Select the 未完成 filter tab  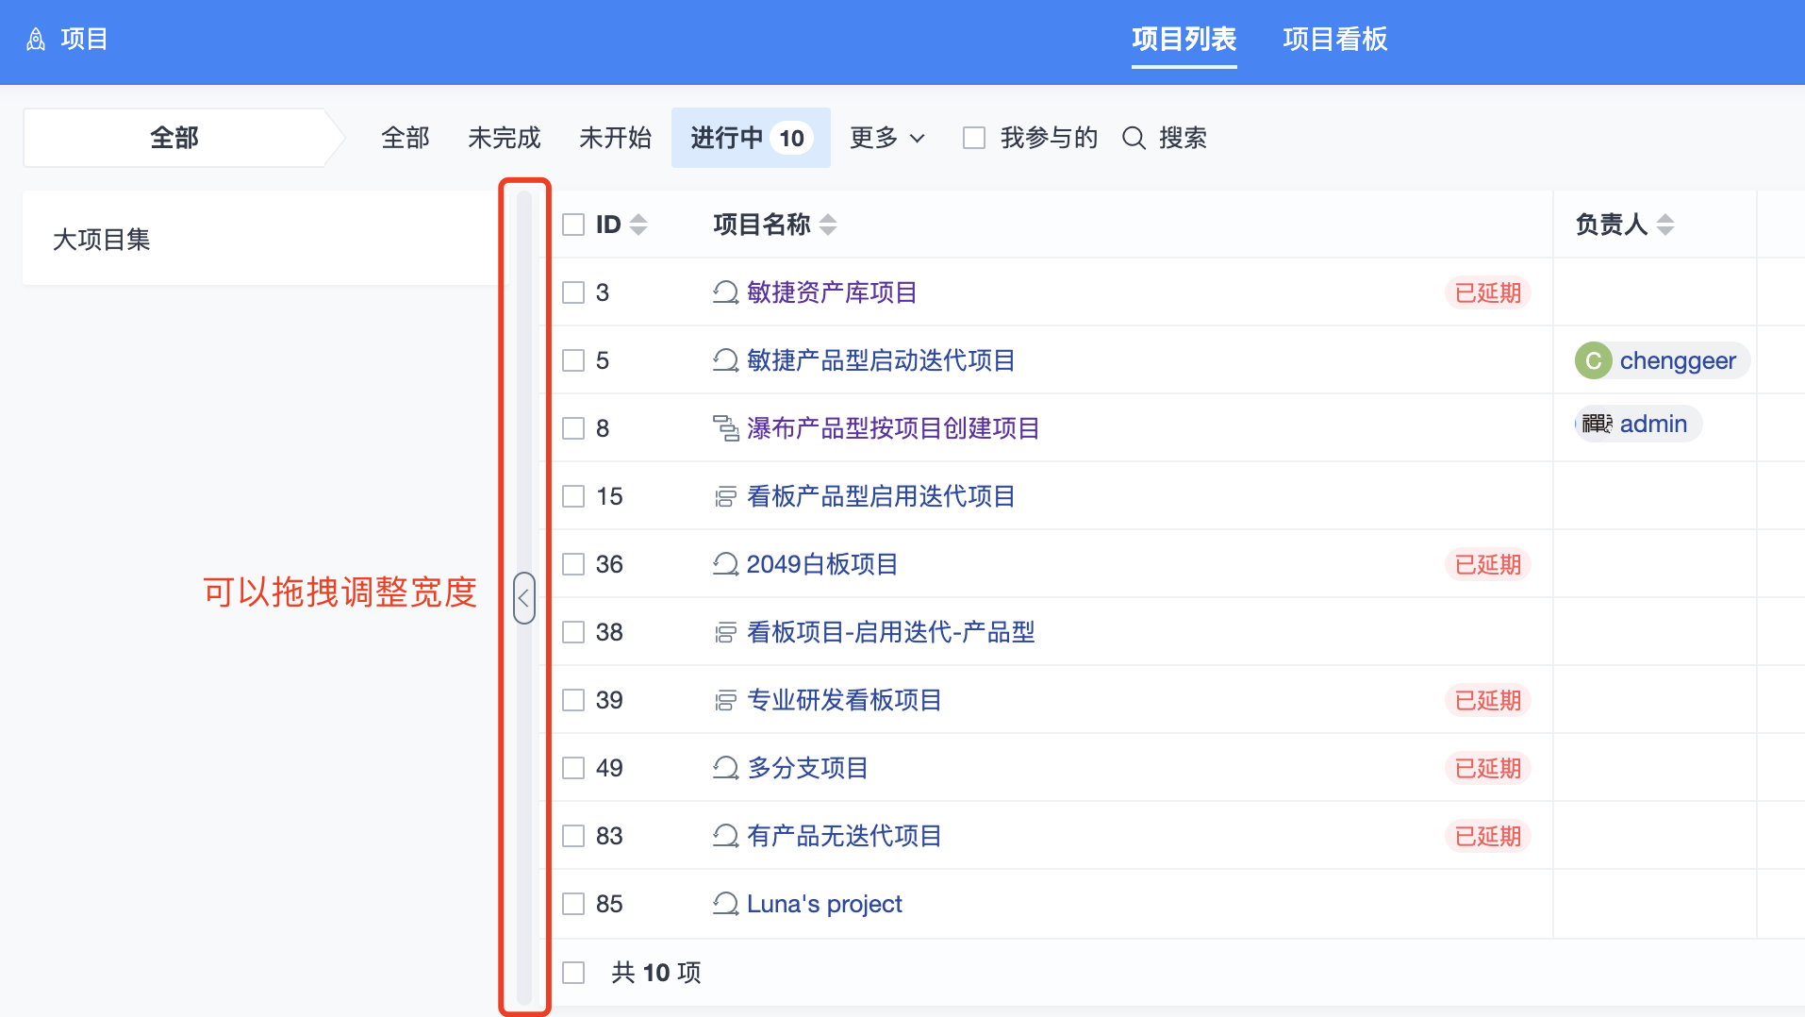504,139
